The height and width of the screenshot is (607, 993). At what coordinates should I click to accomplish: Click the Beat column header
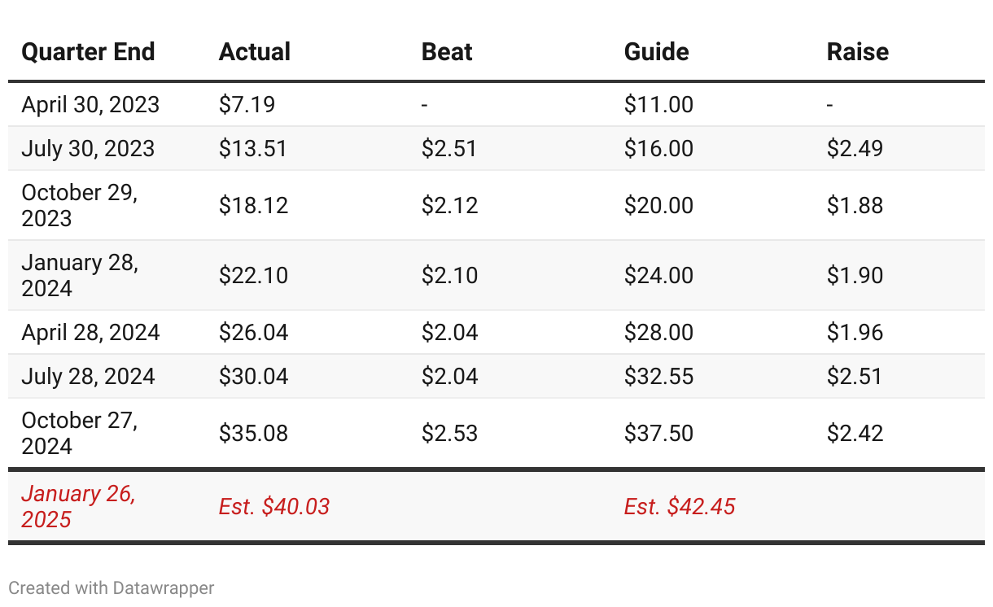(x=447, y=52)
